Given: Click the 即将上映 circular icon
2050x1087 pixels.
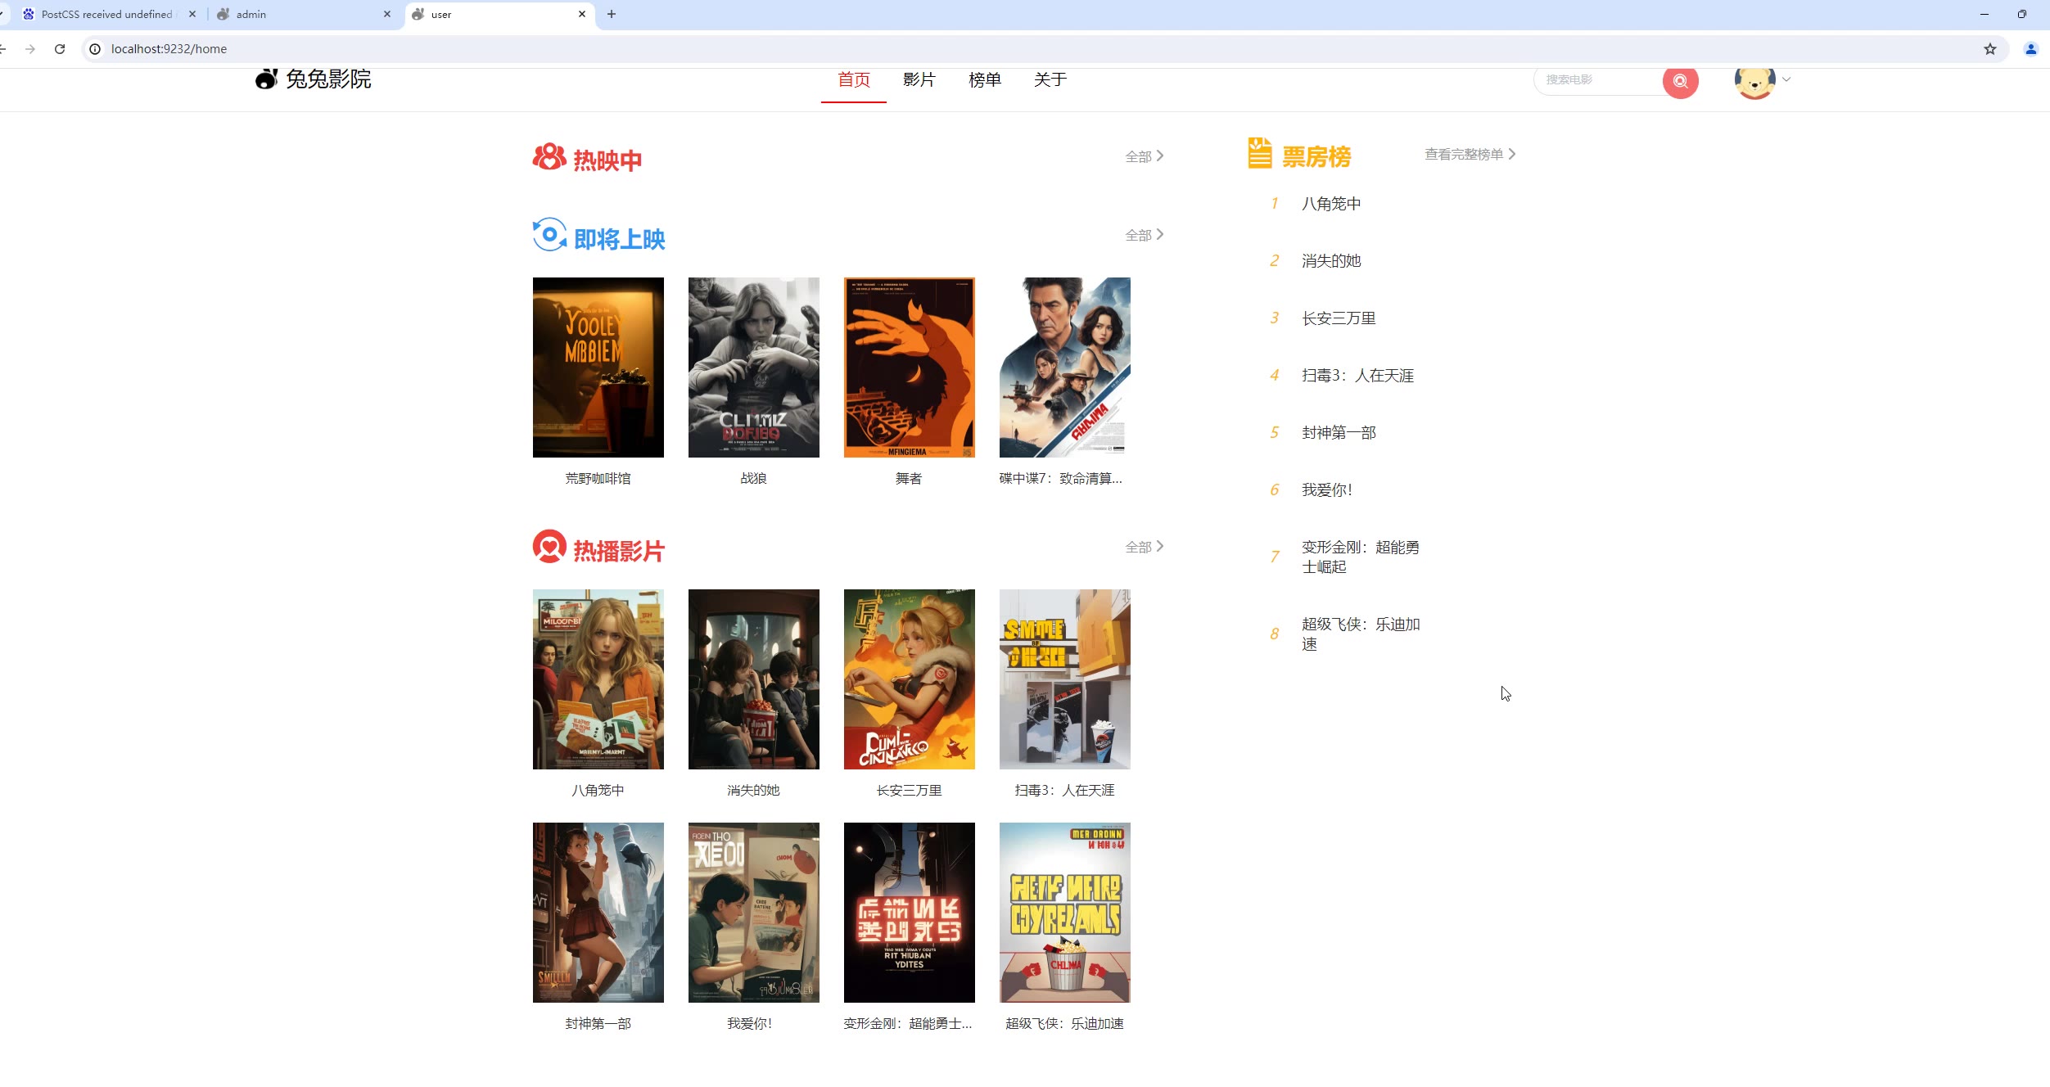Looking at the screenshot, I should pyautogui.click(x=549, y=235).
